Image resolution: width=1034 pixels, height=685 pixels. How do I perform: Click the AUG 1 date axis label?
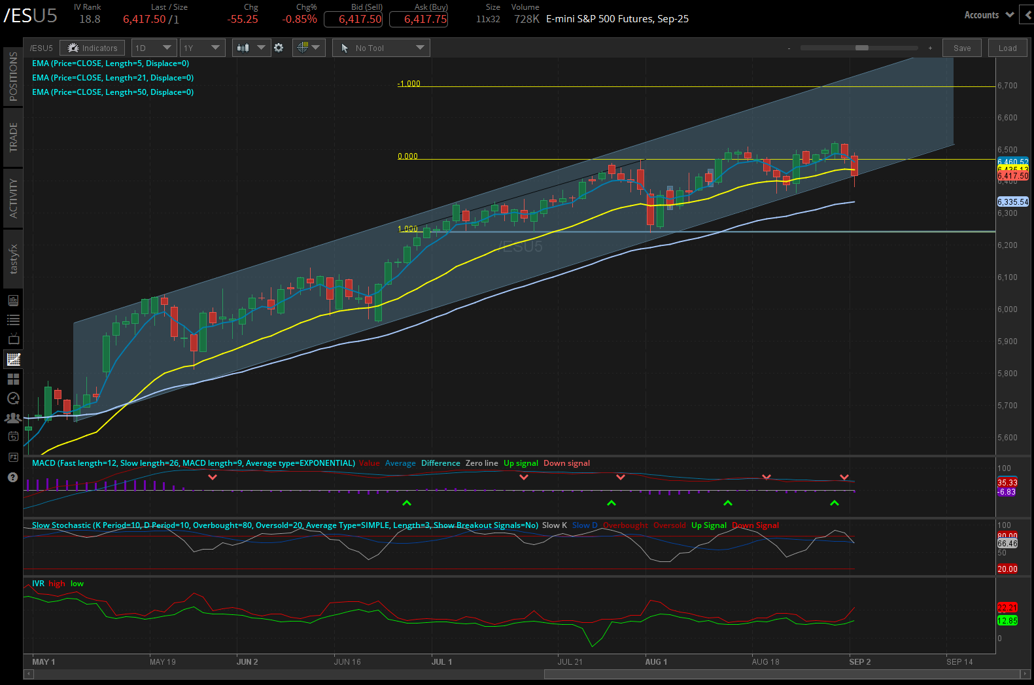click(656, 662)
